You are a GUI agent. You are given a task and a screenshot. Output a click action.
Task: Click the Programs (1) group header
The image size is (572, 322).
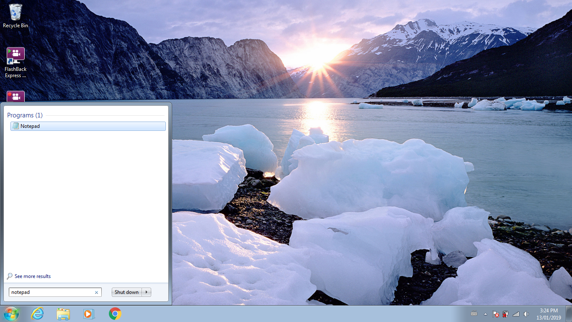[x=25, y=115]
